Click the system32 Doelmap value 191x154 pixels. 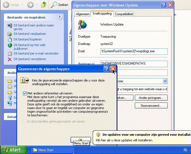[106, 44]
